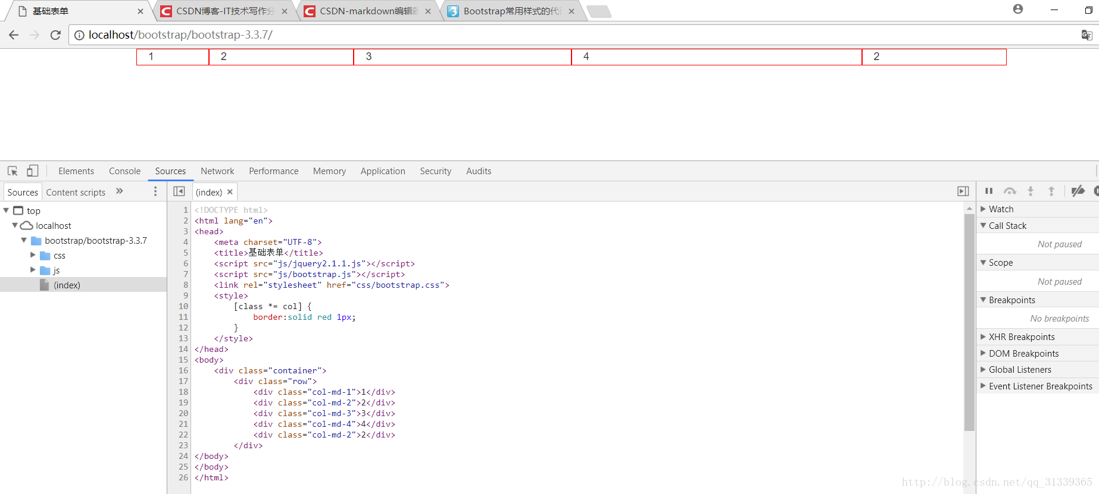Activate the inspect element picker icon

pyautogui.click(x=13, y=171)
